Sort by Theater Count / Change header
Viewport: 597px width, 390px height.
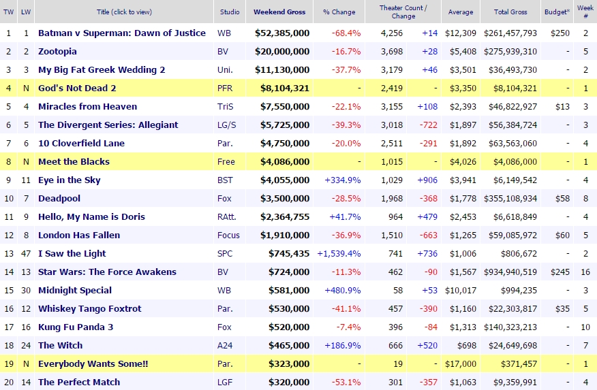(403, 12)
